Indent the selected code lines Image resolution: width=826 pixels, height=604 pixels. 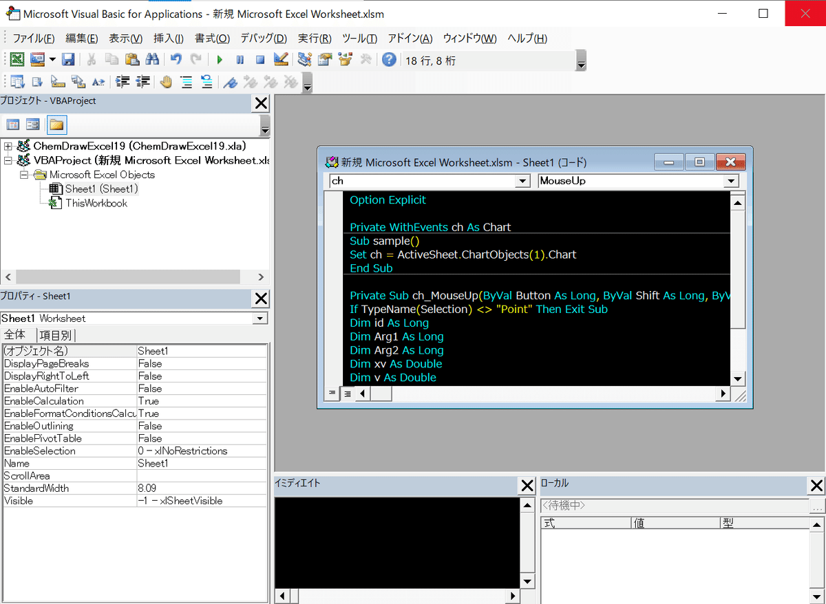[123, 82]
